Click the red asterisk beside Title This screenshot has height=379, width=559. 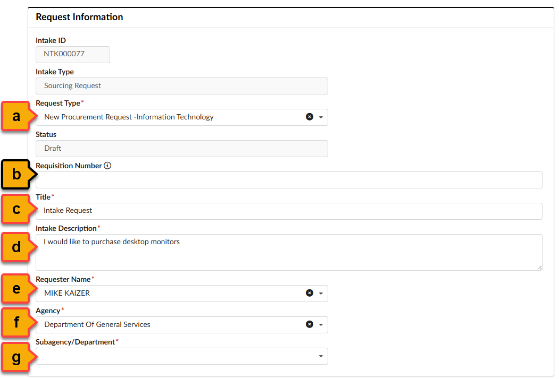coord(53,195)
